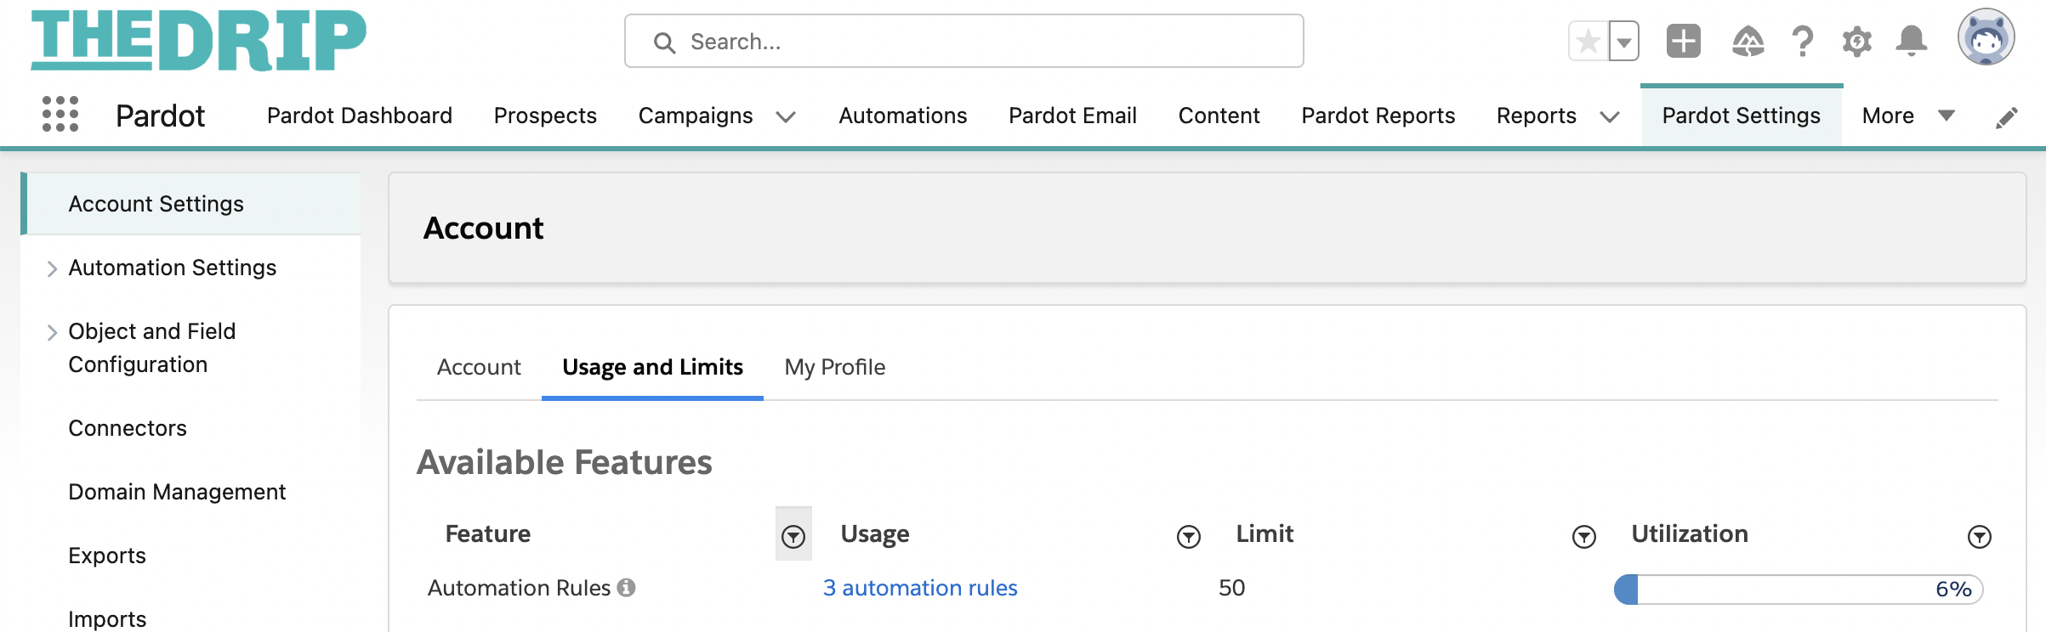Switch to the My Profile sub-tab
Screen dimensions: 2046x632
pos(835,367)
